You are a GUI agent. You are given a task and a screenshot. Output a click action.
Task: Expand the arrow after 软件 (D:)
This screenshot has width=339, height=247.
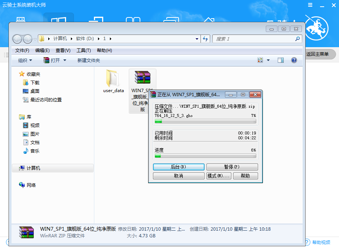99,39
